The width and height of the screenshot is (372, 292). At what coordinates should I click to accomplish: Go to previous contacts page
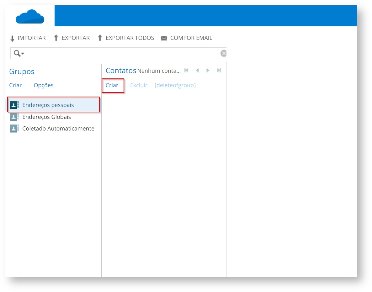click(x=197, y=71)
